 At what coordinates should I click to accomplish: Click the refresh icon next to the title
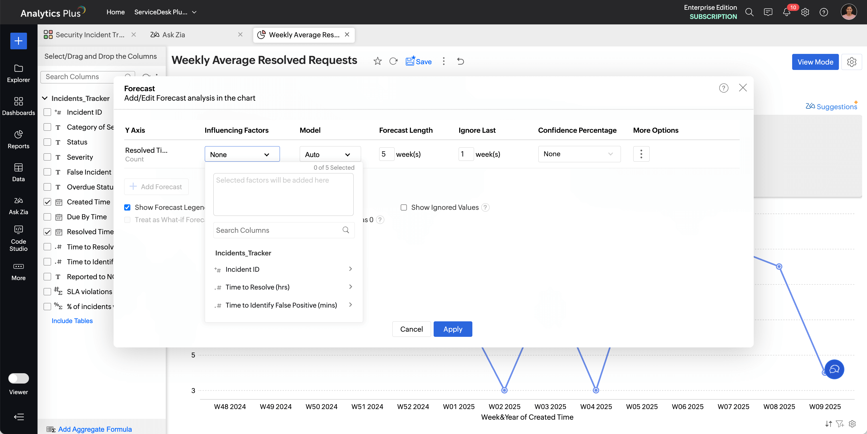[393, 61]
